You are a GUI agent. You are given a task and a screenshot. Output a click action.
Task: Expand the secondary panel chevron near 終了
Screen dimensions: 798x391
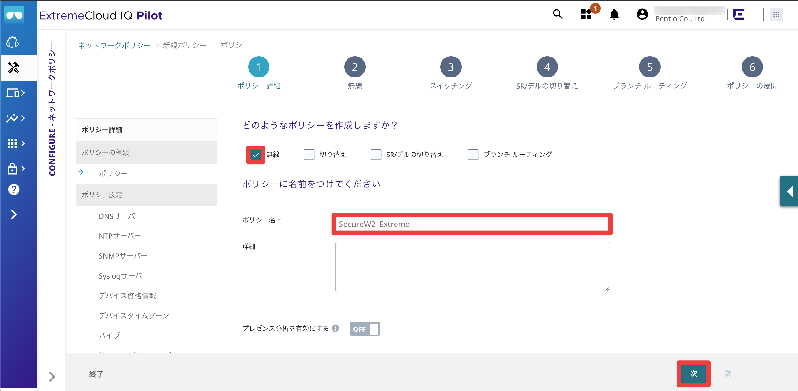pyautogui.click(x=52, y=377)
